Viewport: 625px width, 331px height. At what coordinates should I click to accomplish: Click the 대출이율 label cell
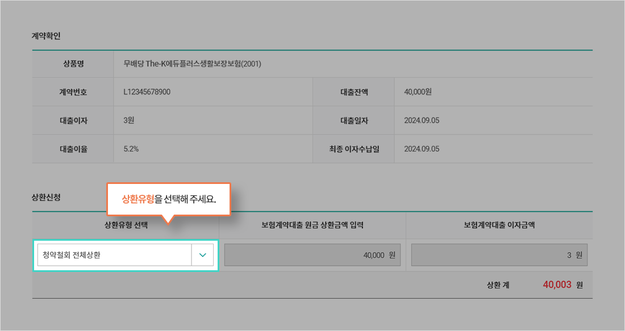coord(73,149)
